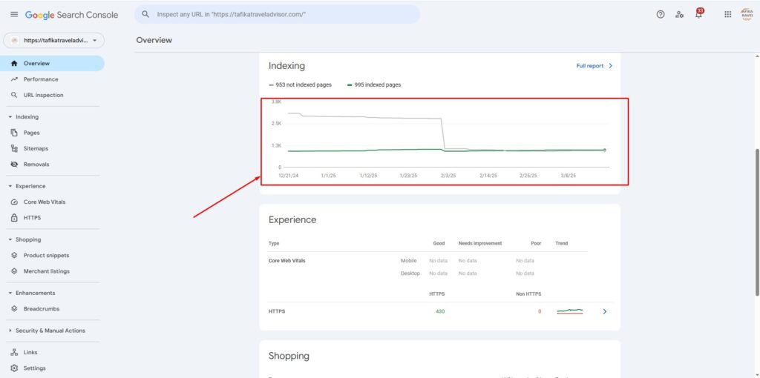Click the 953 not indexed pages legend
Screen dimensions: 760x378
click(x=301, y=84)
